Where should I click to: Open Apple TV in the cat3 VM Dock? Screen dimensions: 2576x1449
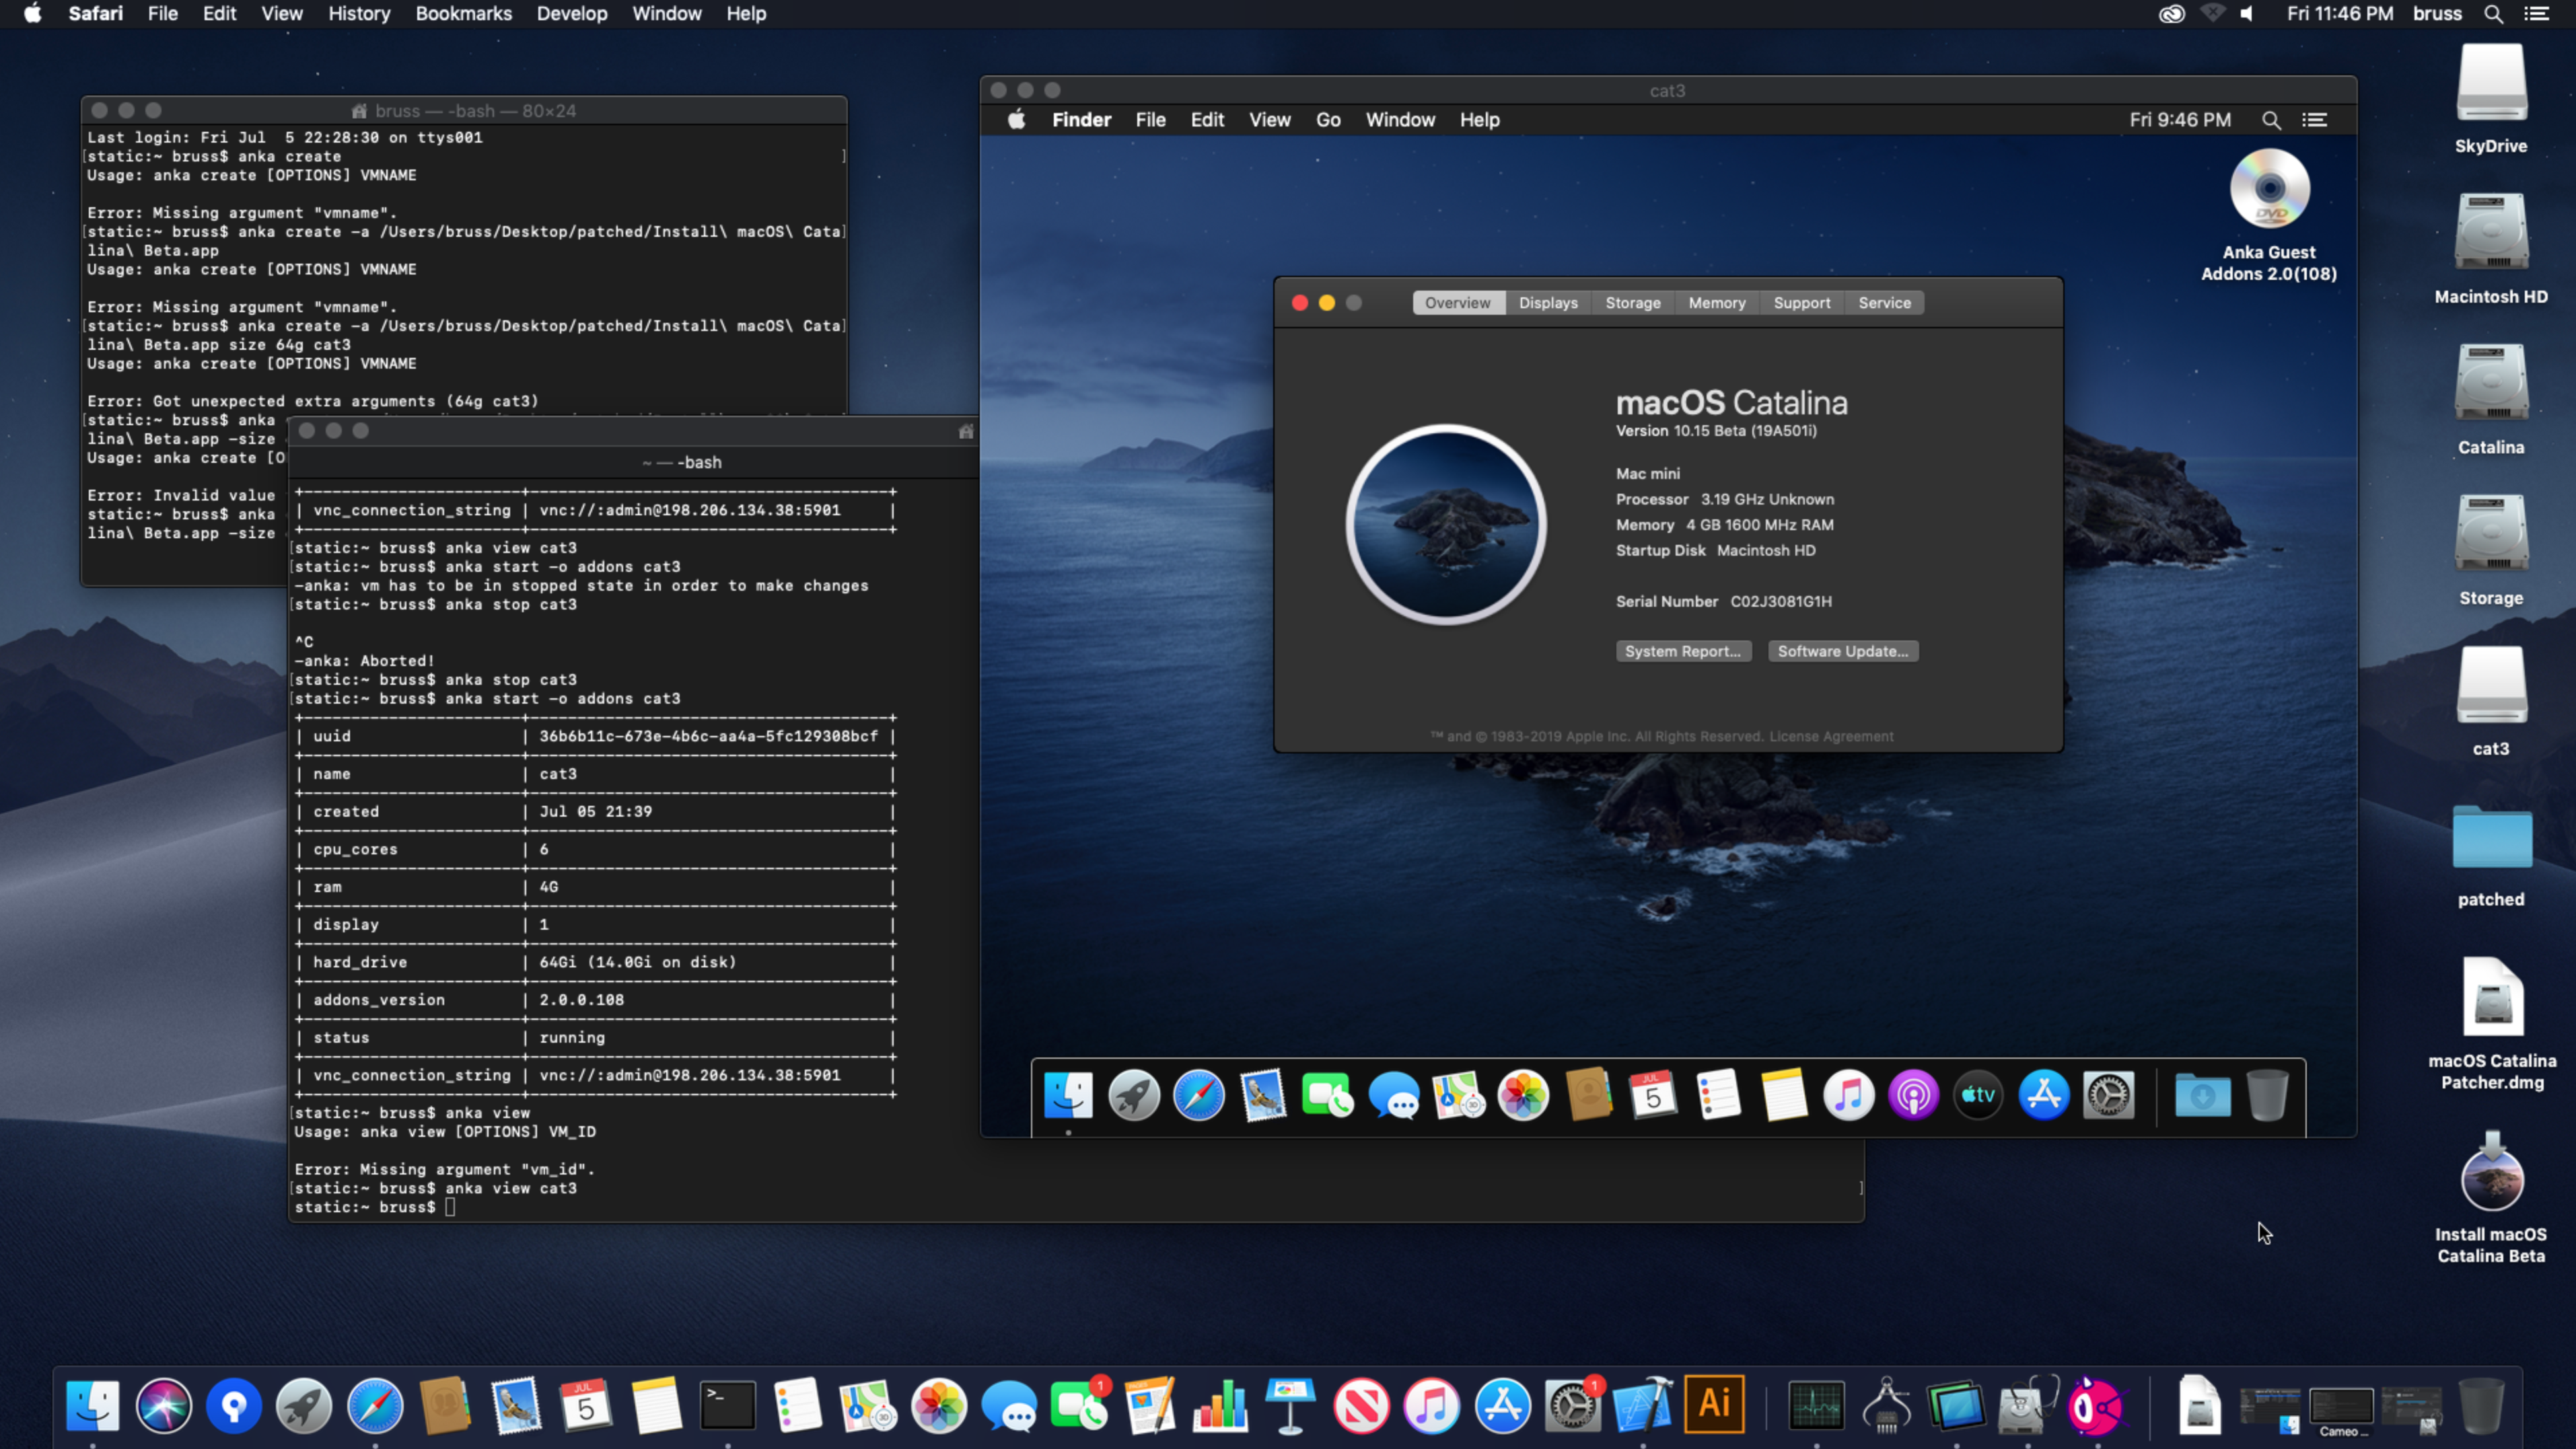pyautogui.click(x=1978, y=1094)
